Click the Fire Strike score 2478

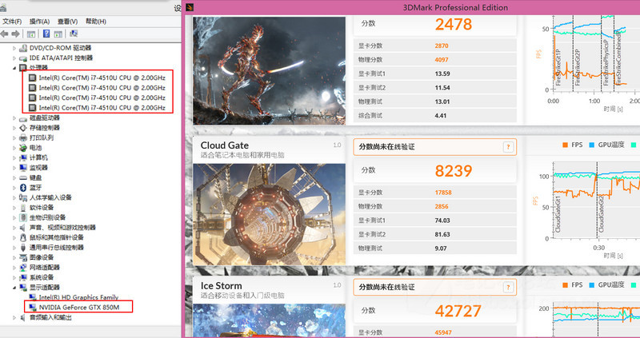pos(454,24)
